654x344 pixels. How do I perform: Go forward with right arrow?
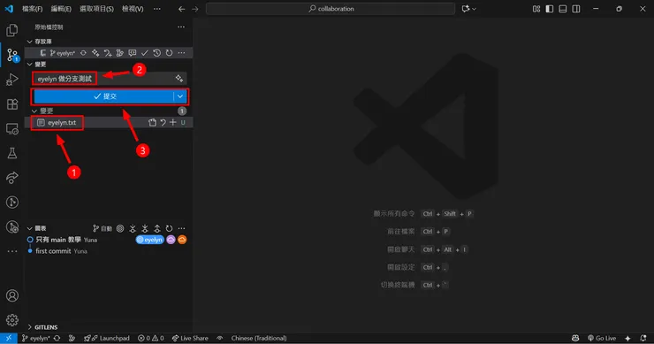pyautogui.click(x=195, y=9)
